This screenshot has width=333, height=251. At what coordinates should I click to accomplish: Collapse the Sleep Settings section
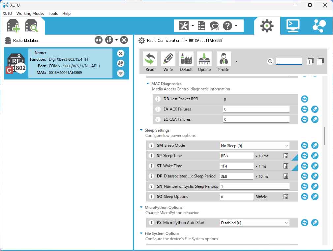click(141, 130)
